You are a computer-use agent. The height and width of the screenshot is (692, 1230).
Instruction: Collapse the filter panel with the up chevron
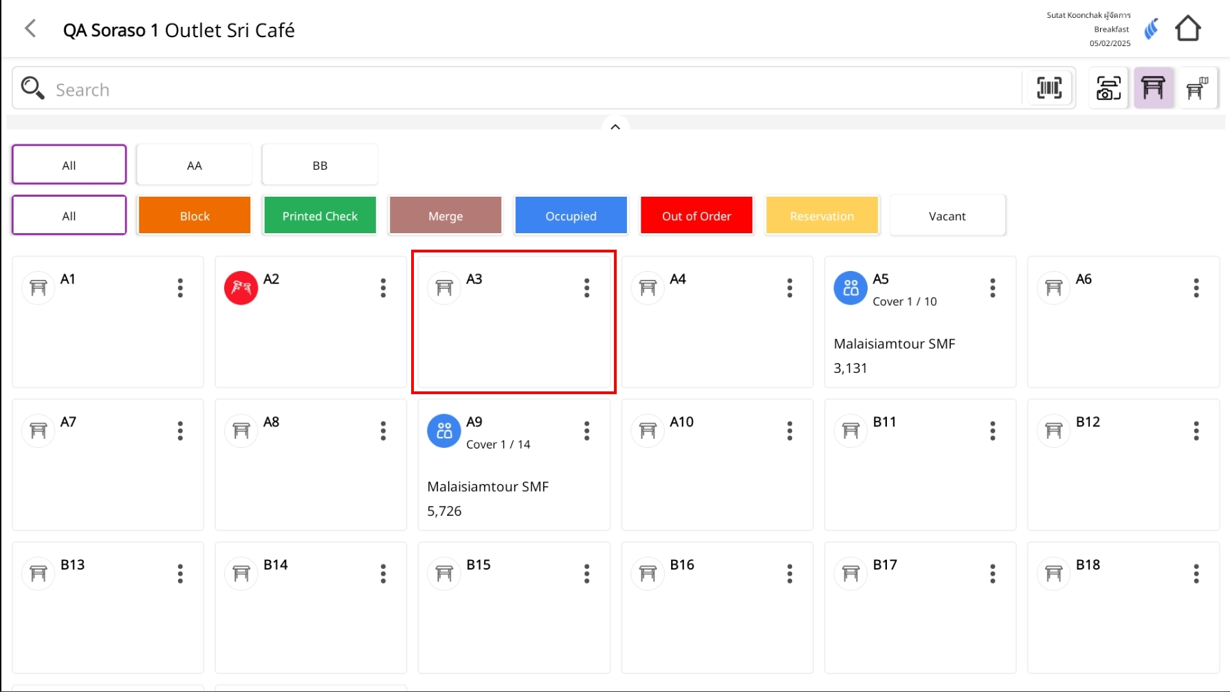(x=615, y=127)
